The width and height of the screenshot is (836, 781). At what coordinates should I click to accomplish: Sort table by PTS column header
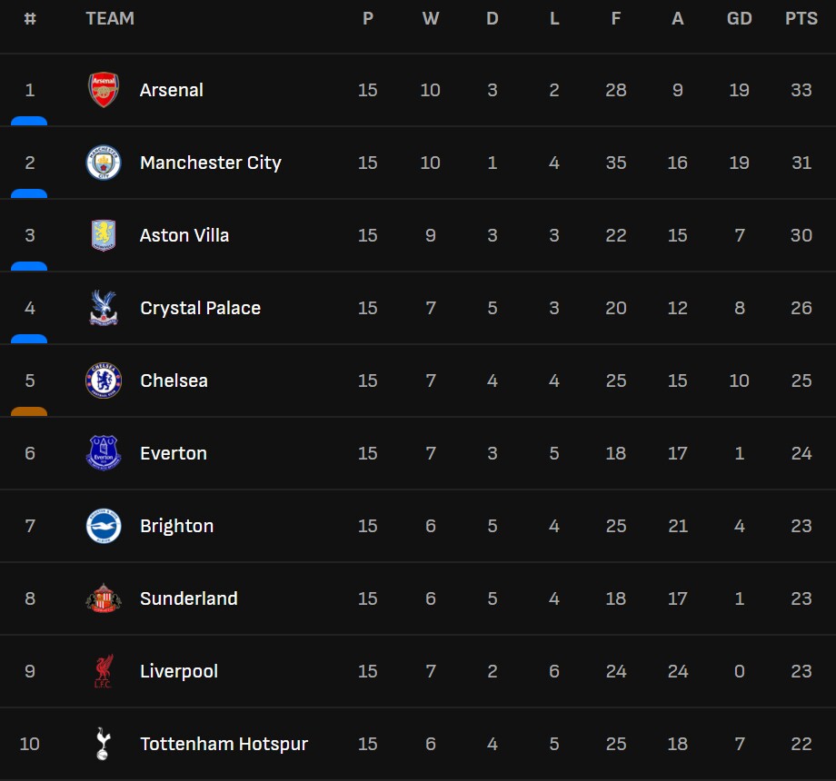pyautogui.click(x=801, y=18)
